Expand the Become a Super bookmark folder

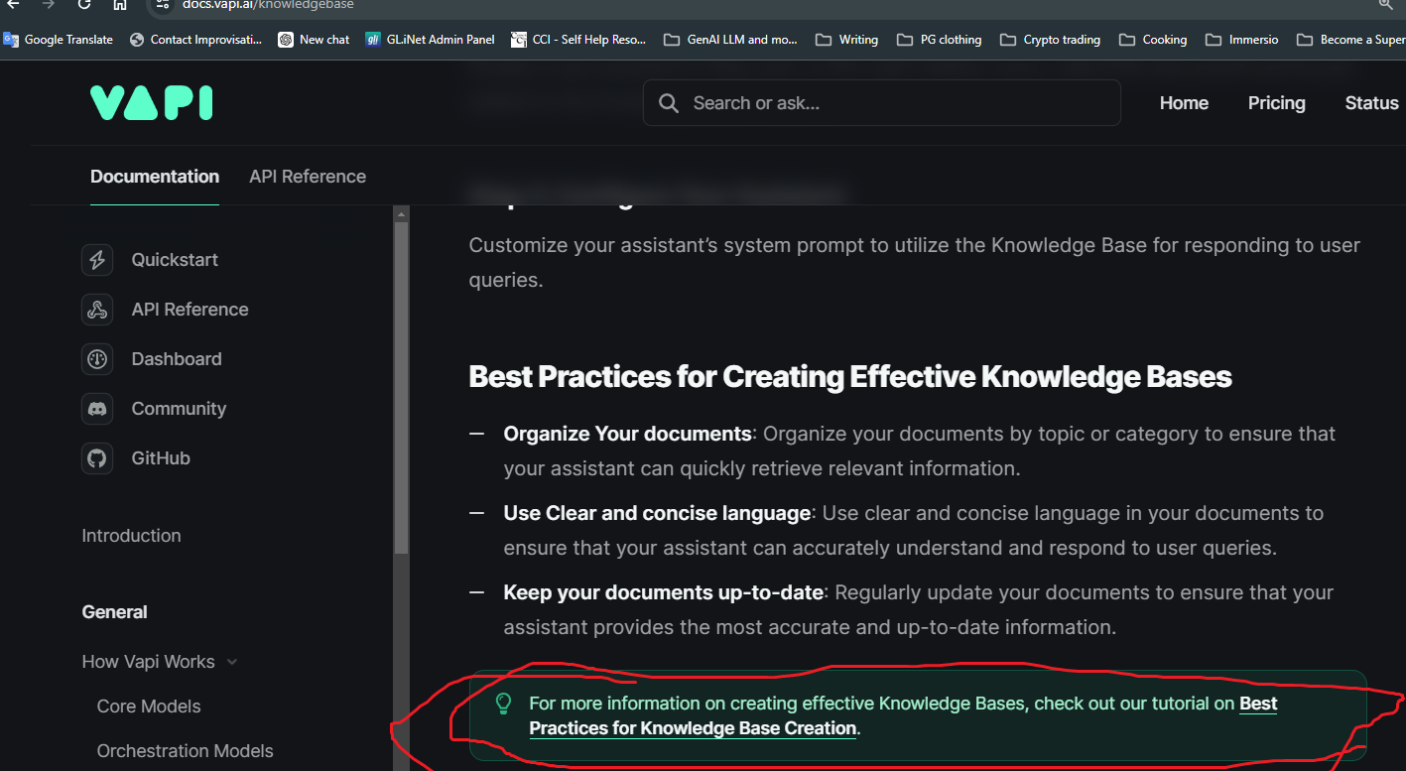click(1350, 40)
